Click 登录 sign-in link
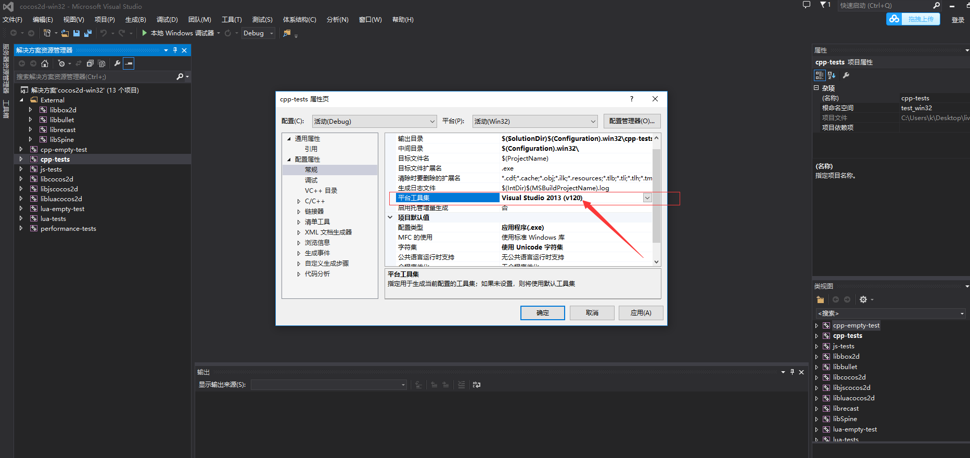The height and width of the screenshot is (458, 970). tap(958, 20)
